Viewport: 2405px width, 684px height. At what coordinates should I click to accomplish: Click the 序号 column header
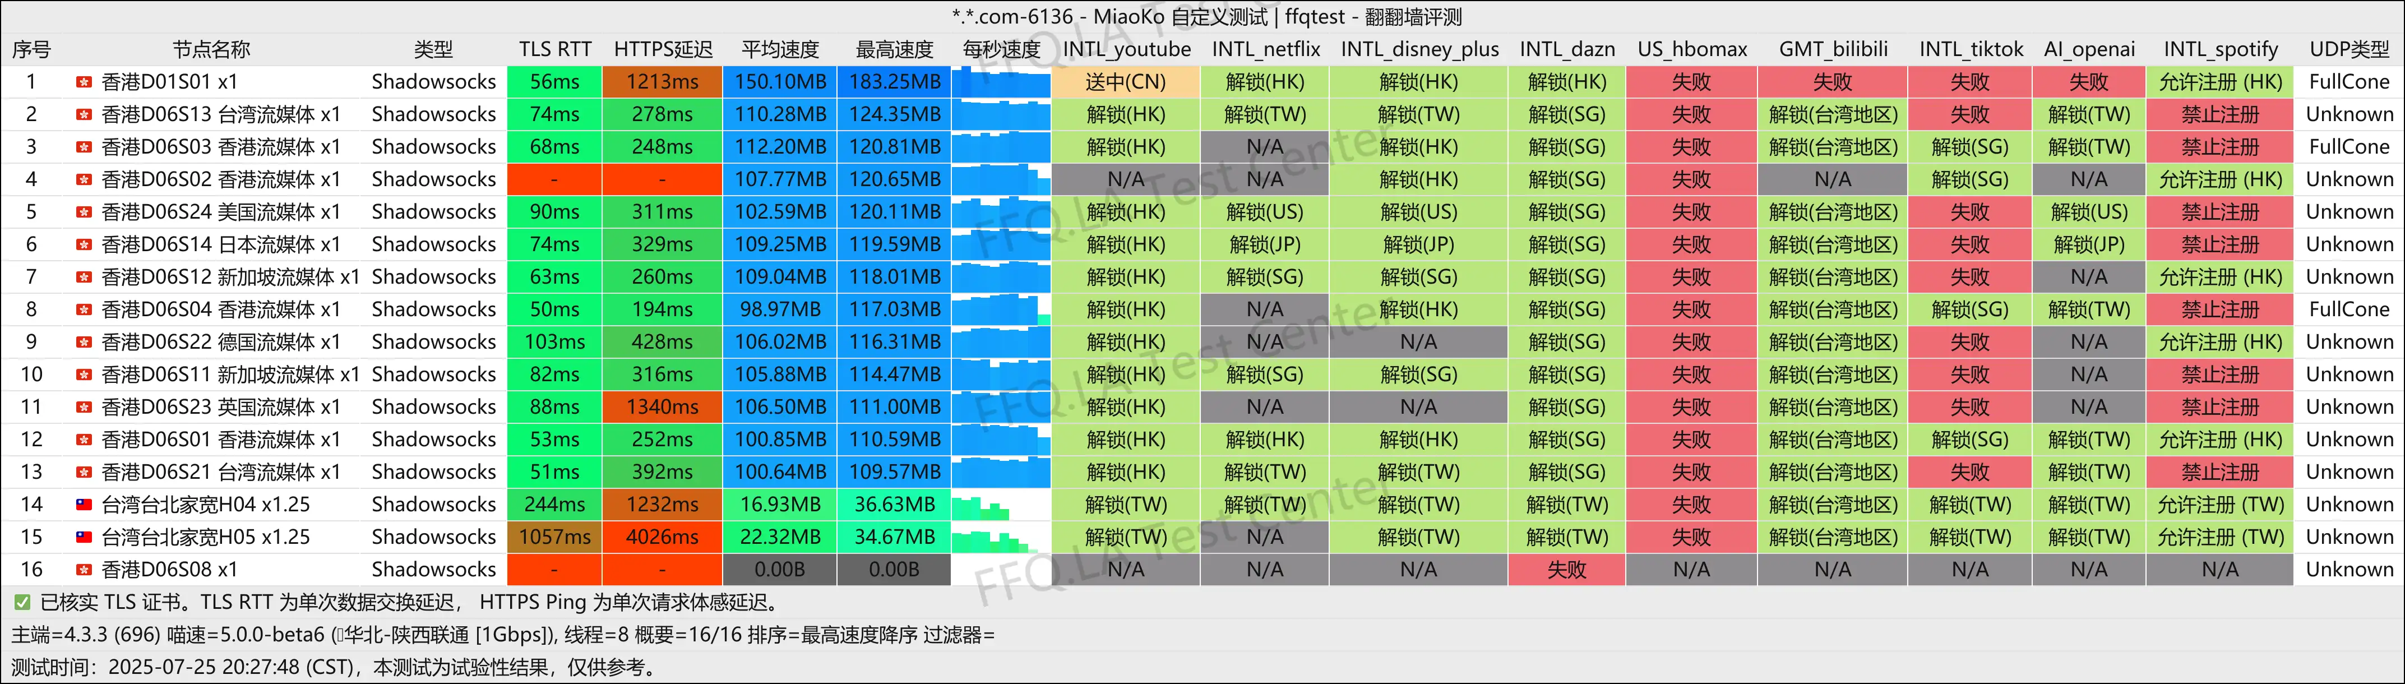point(31,49)
